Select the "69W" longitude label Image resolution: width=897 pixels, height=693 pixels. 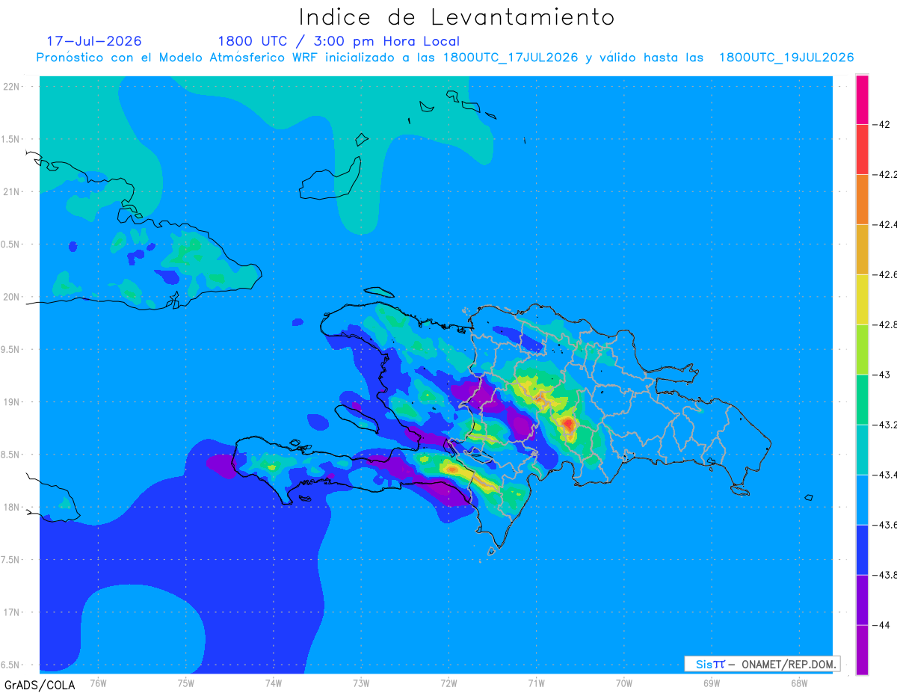[712, 683]
